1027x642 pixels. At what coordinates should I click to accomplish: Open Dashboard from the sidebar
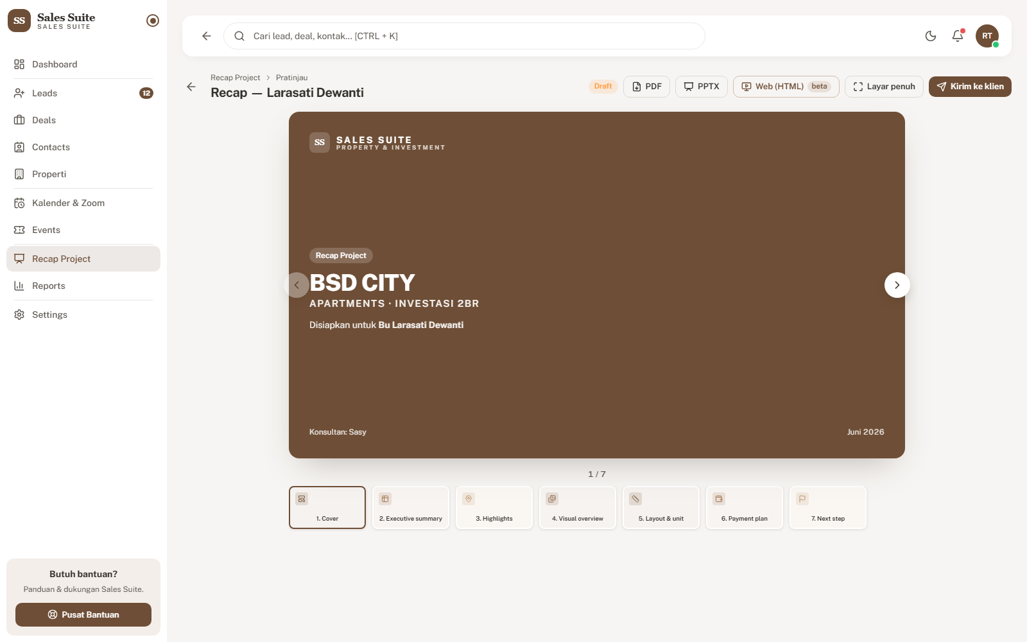coord(83,64)
